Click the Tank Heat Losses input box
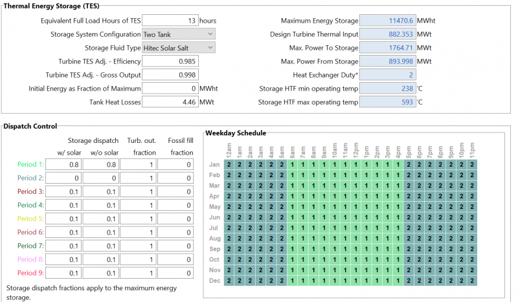The width and height of the screenshot is (518, 302). coord(170,102)
